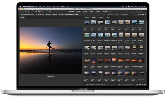
Task: Select the Filmstrip workspace
Action: [85, 11]
